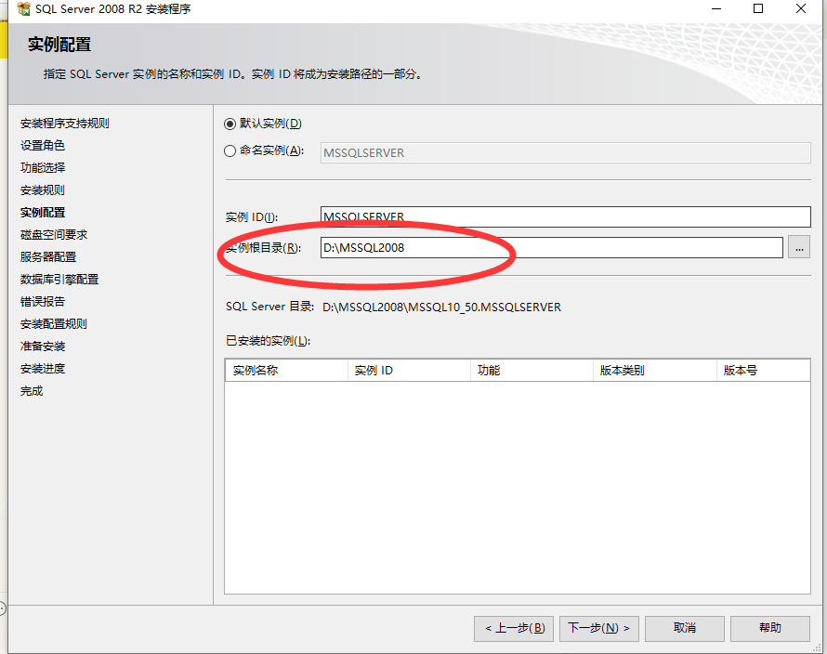827x654 pixels.
Task: Close the SQL Server setup window
Action: click(801, 8)
